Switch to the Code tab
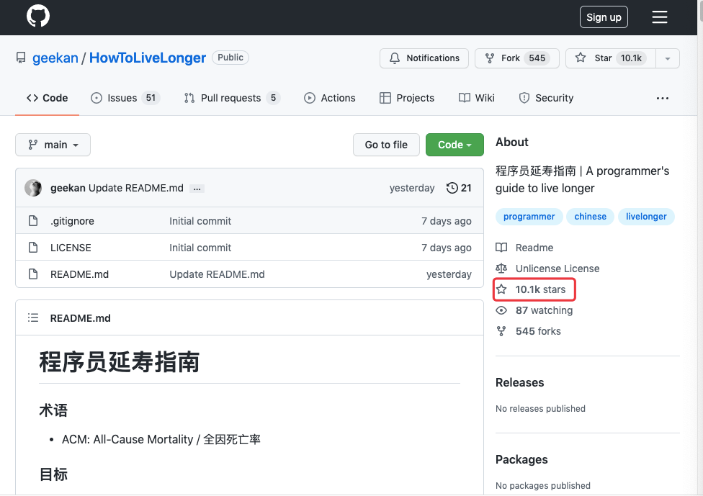This screenshot has height=496, width=703. (47, 98)
